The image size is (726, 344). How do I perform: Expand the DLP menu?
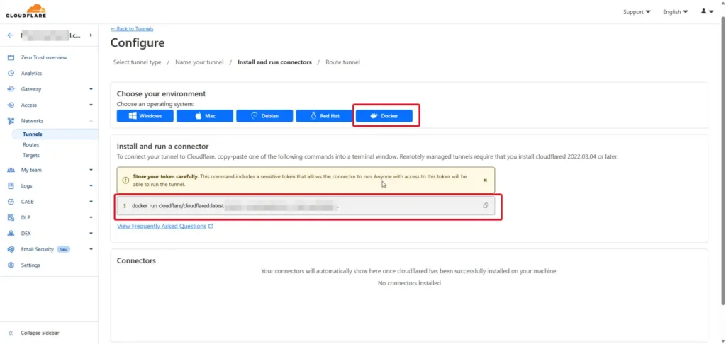click(91, 217)
